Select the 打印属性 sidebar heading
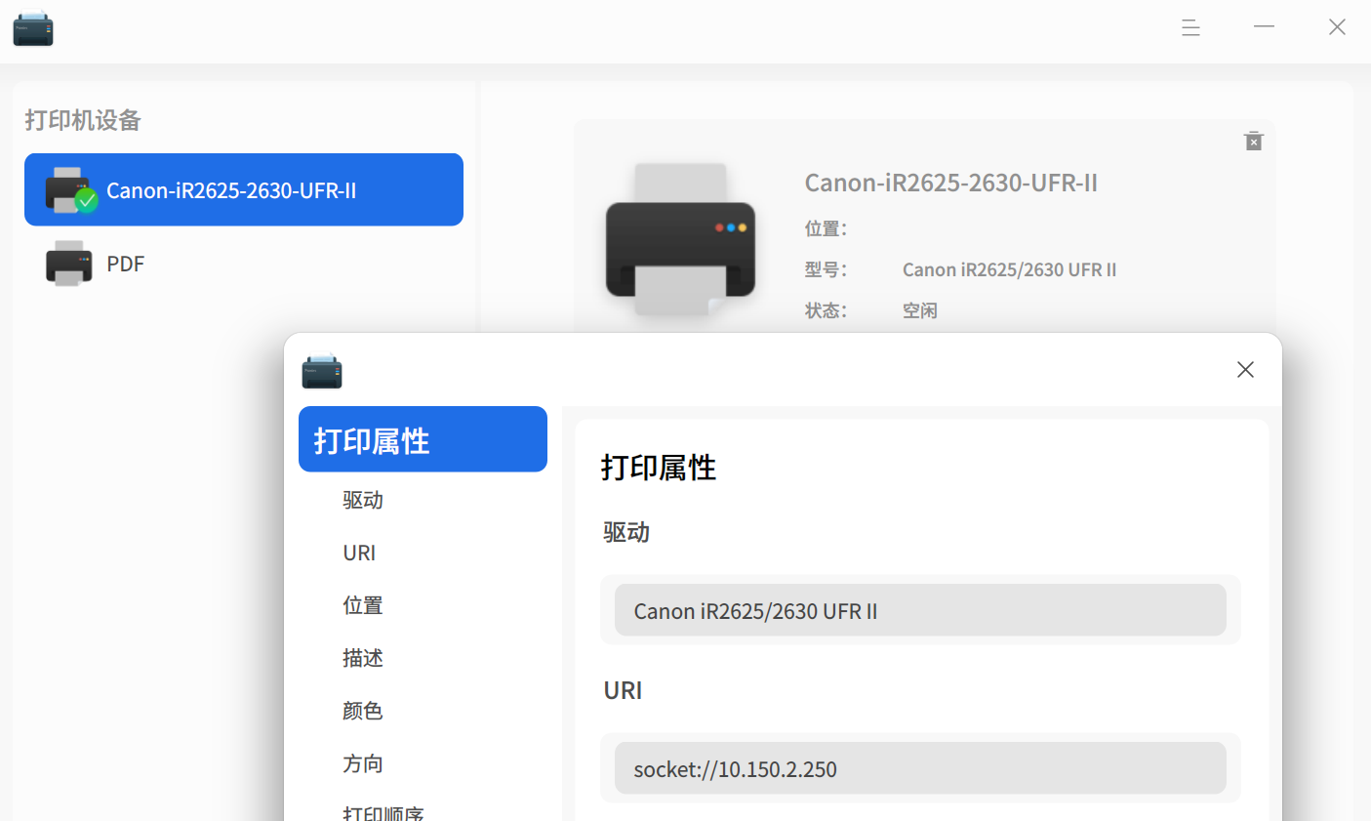Screen dimensions: 1371x821 click(x=423, y=439)
